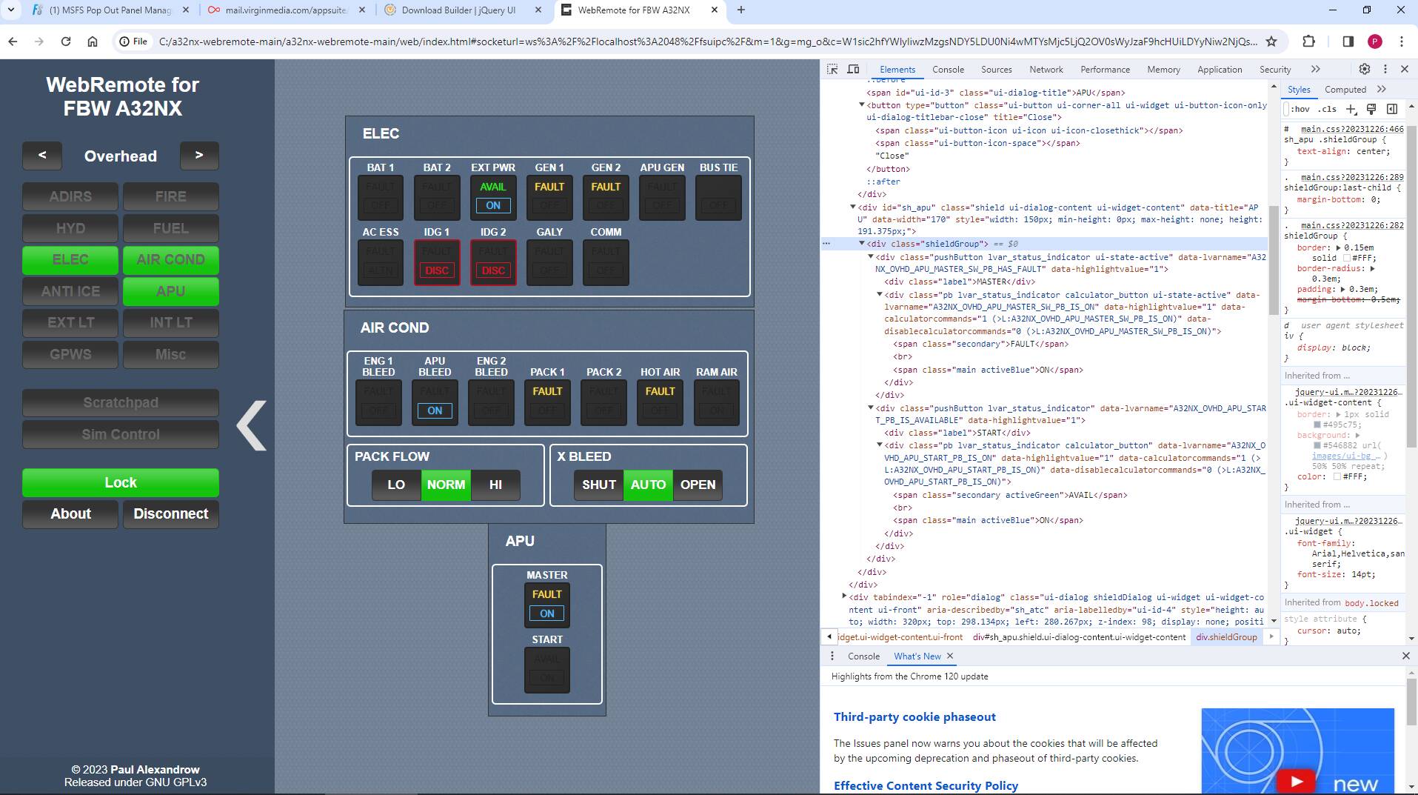Click the bookmark star icon
The height and width of the screenshot is (795, 1418).
1272,41
